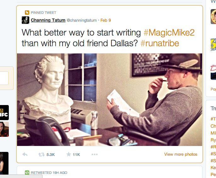Viewport: 216px width, 178px height.
Task: Open Channing Tatum's avatar thumbnail
Action: tap(26, 20)
